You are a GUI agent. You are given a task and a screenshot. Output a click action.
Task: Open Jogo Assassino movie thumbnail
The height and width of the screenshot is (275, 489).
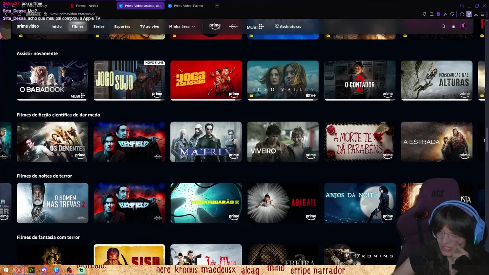tap(206, 81)
